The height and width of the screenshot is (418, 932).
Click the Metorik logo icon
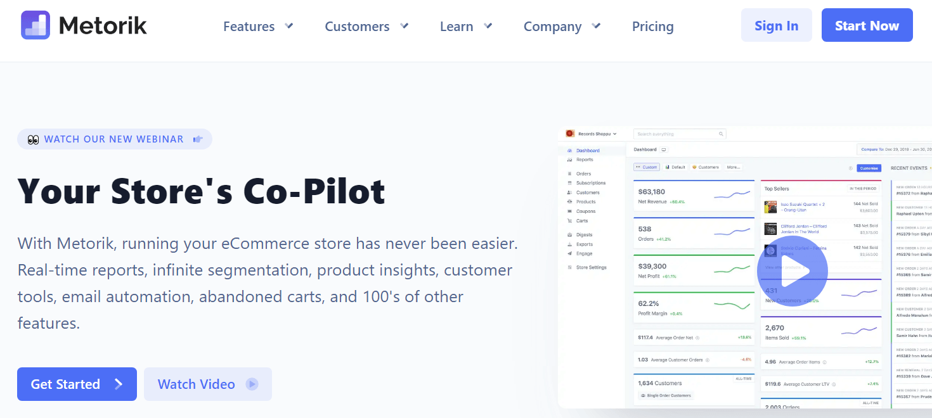(x=36, y=25)
